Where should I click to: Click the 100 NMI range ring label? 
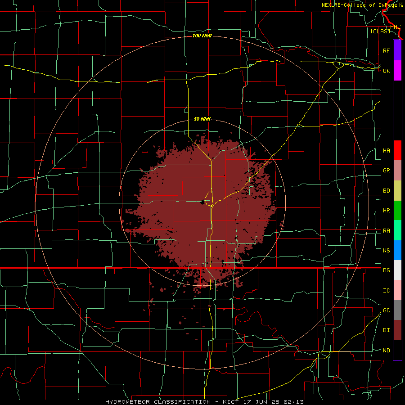point(202,36)
